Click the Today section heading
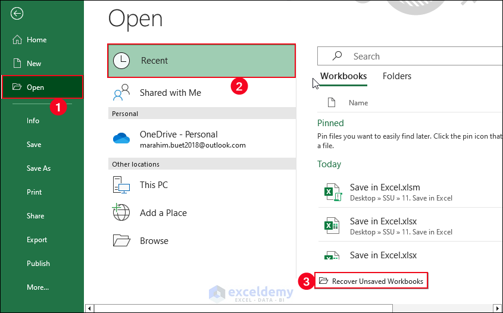This screenshot has width=503, height=313. (329, 164)
